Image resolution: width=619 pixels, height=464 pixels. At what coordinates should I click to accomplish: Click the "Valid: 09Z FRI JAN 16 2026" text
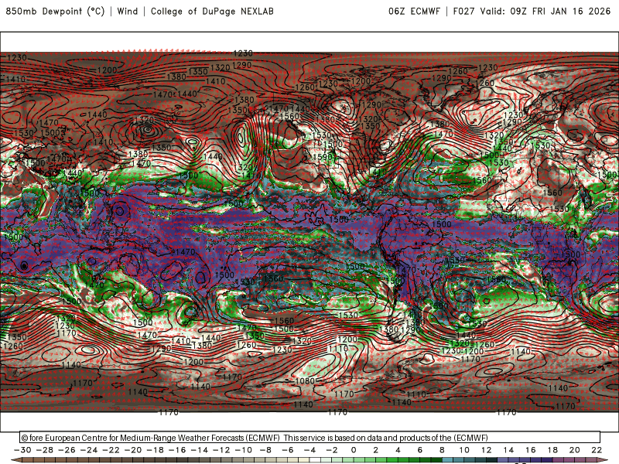click(545, 11)
